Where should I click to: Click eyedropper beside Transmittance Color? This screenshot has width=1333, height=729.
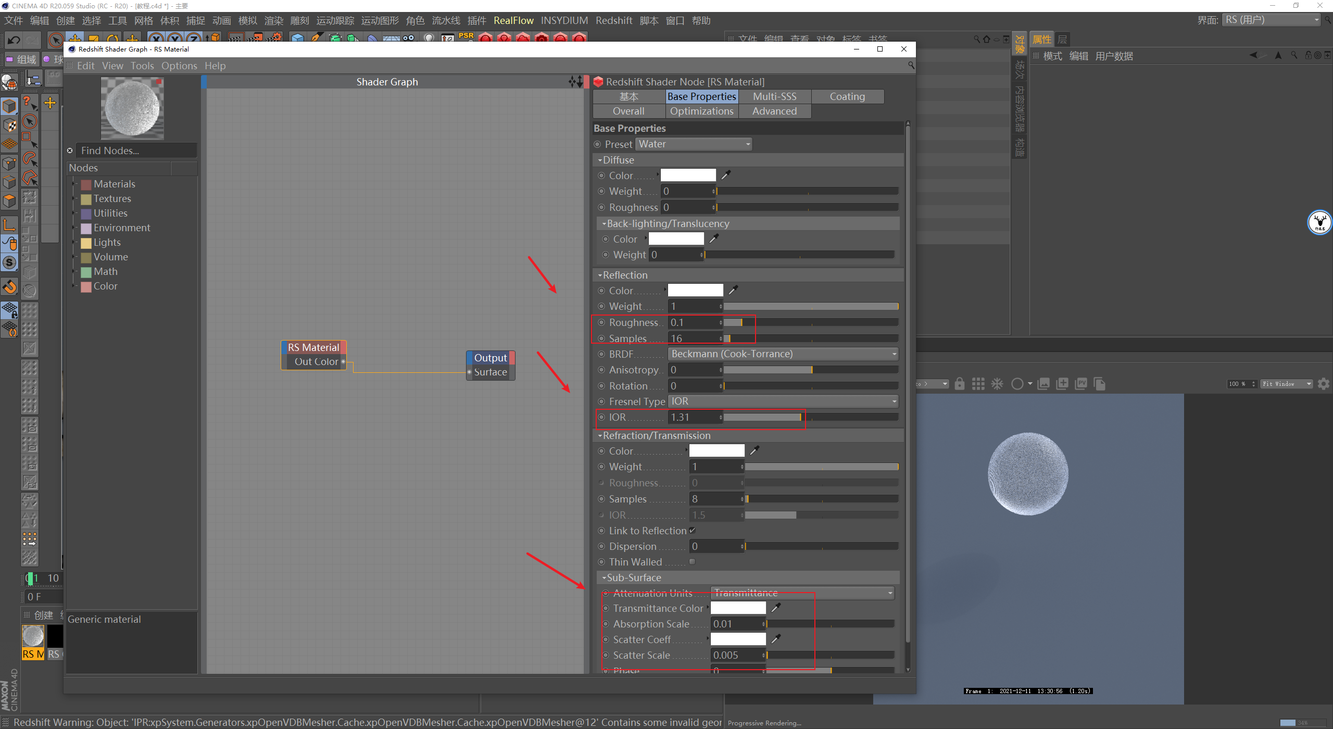(x=776, y=608)
